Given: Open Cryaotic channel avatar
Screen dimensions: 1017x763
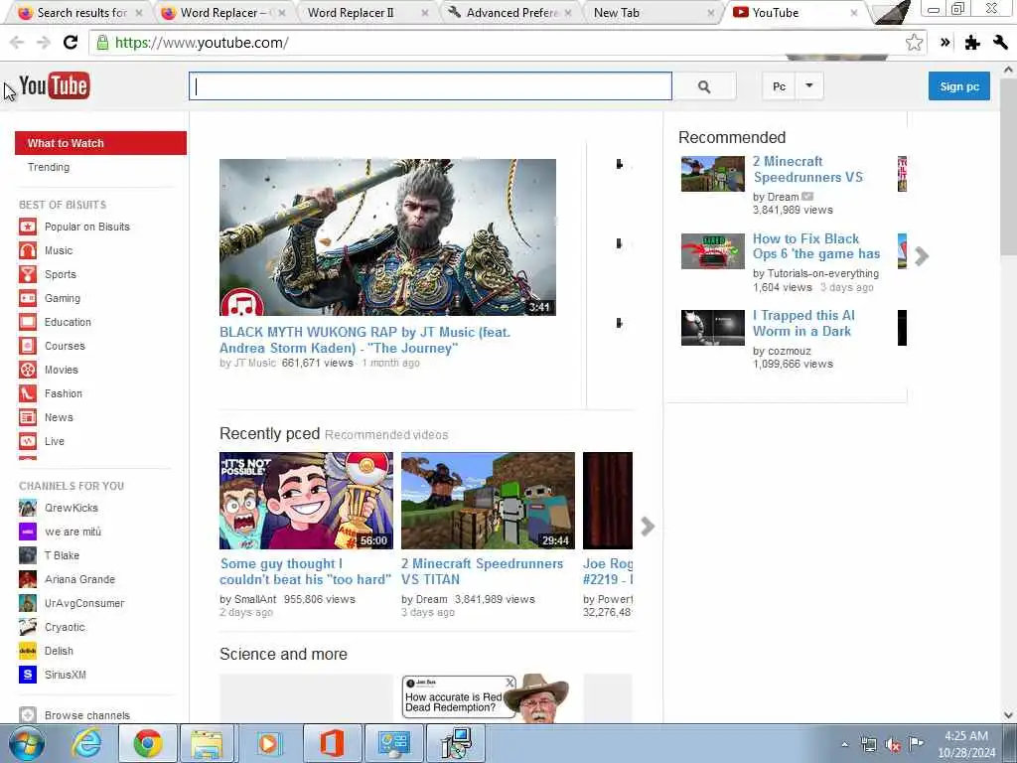Looking at the screenshot, I should pos(27,627).
